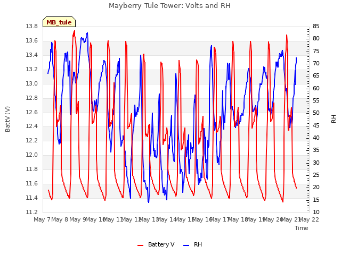Screen dimensions: 341x255
Task: Click the 13.4 tick on BattV axis
Action: pos(31,55)
